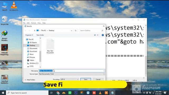The width and height of the screenshot is (169, 95).
Task: Select 3D Objects in the folder tree
Action: click(32, 42)
